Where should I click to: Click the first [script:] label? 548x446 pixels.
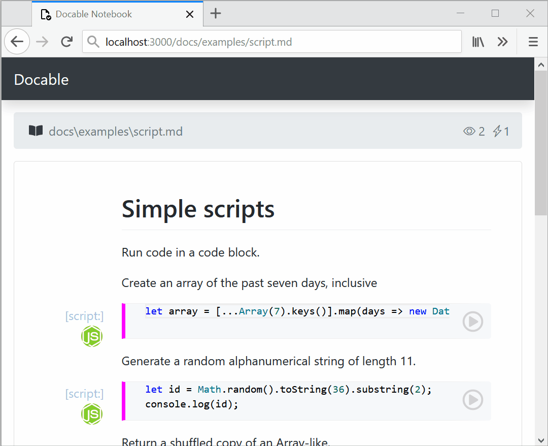(x=84, y=316)
